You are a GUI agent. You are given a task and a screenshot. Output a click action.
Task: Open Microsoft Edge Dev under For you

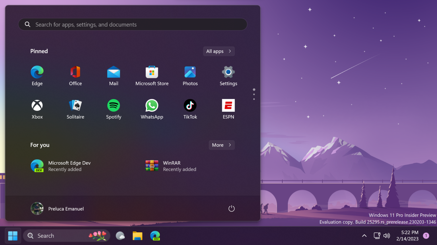(x=61, y=166)
